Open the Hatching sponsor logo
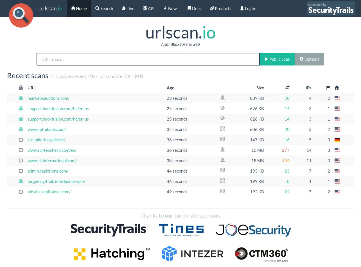361x267 pixels. coord(112,254)
